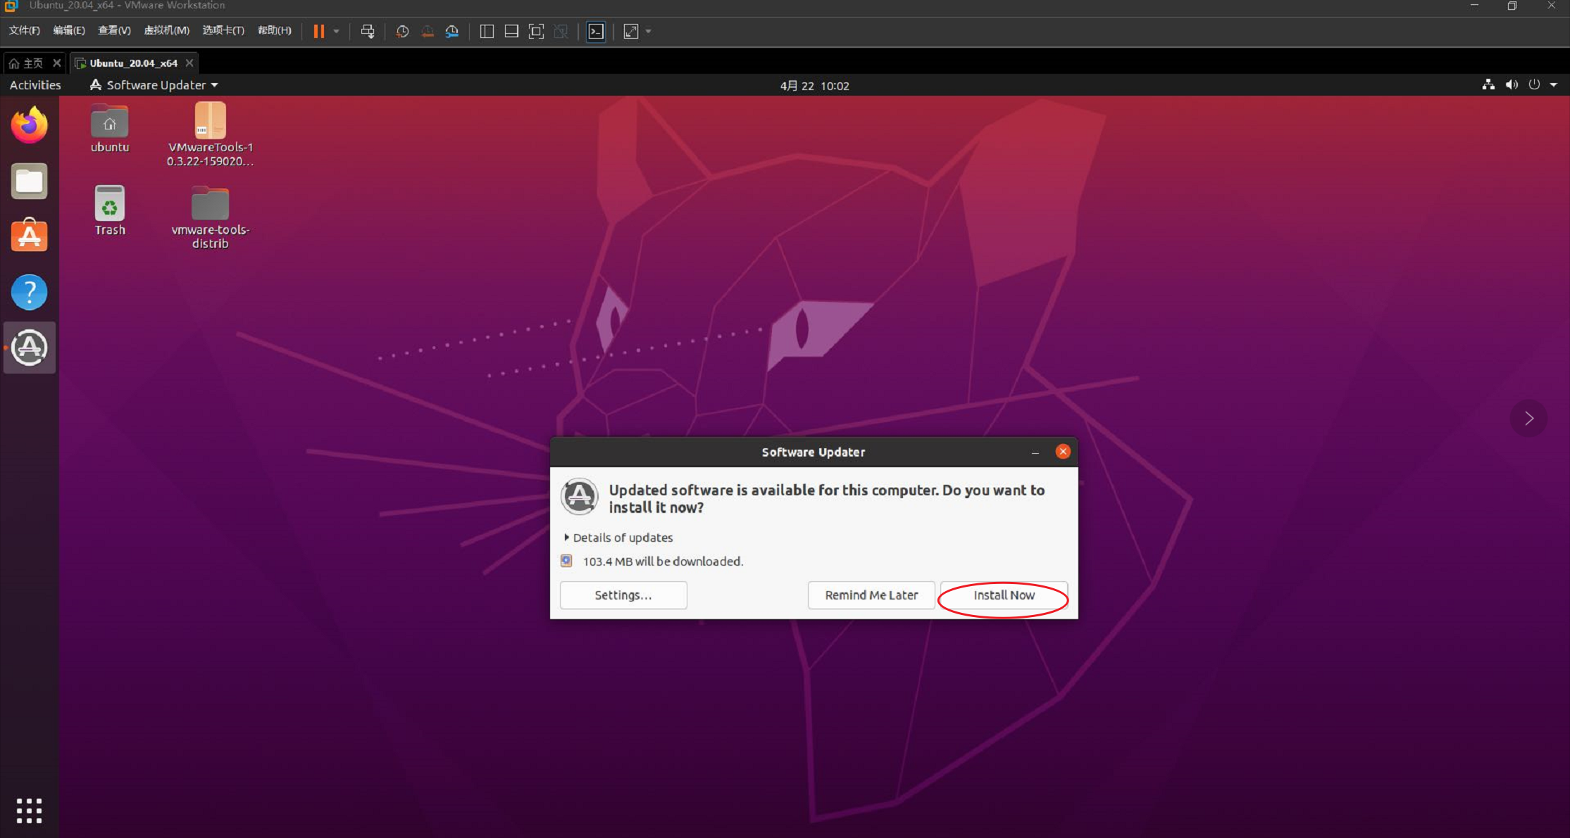Open the 查看(V) menu
Screen dimensions: 1570x838
point(114,30)
